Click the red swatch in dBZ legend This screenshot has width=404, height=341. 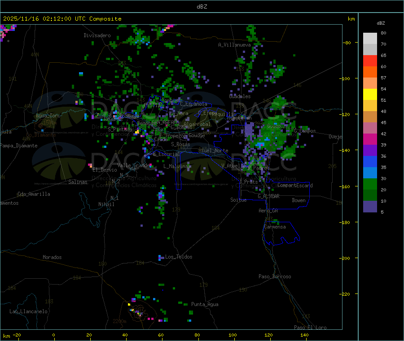coord(370,60)
